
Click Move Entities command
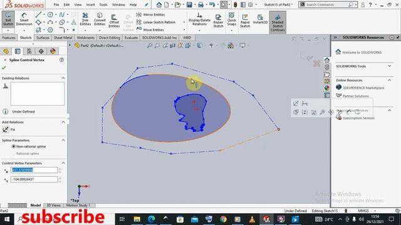[x=150, y=29]
